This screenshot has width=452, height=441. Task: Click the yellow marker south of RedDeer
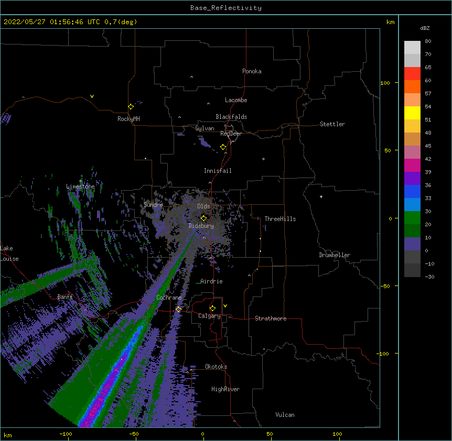(x=223, y=147)
